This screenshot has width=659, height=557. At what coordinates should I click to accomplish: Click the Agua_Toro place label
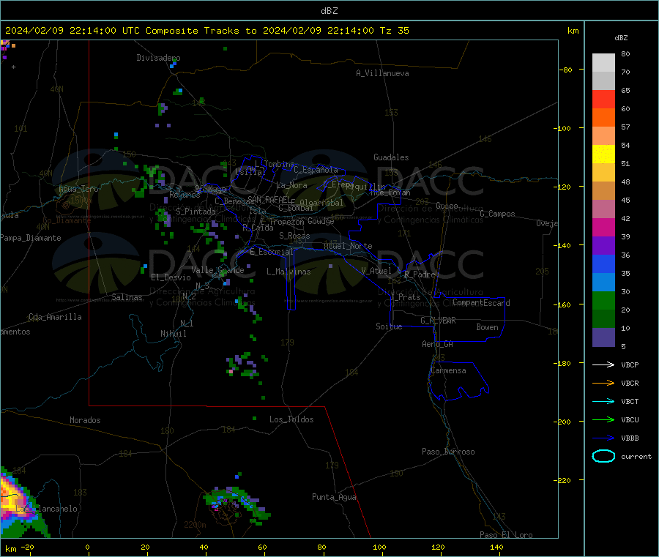(x=78, y=189)
